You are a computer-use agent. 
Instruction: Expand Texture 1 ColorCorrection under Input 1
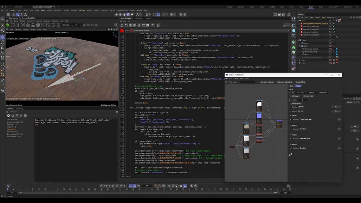coord(290,119)
